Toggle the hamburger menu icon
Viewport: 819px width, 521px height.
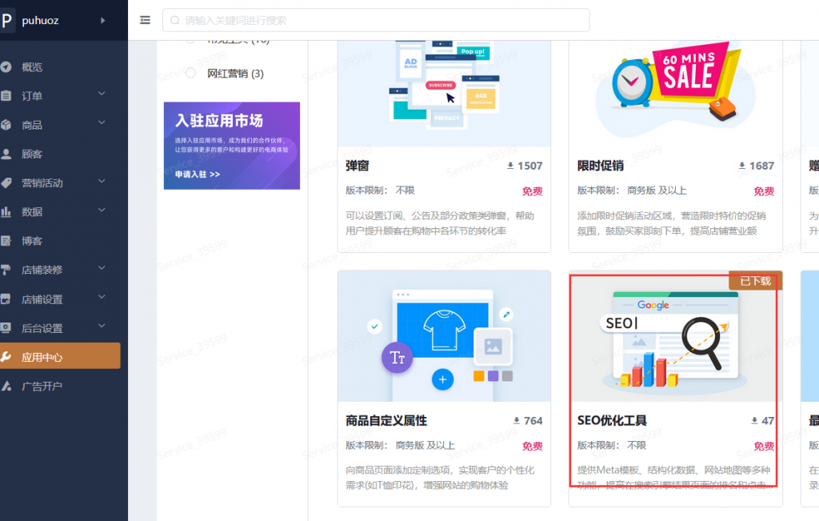(145, 20)
